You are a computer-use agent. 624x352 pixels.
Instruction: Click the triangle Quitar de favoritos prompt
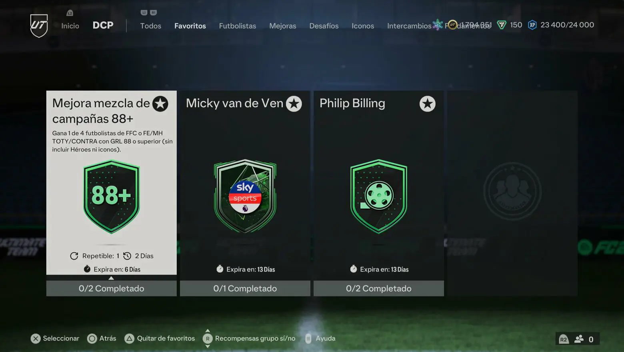tap(129, 338)
